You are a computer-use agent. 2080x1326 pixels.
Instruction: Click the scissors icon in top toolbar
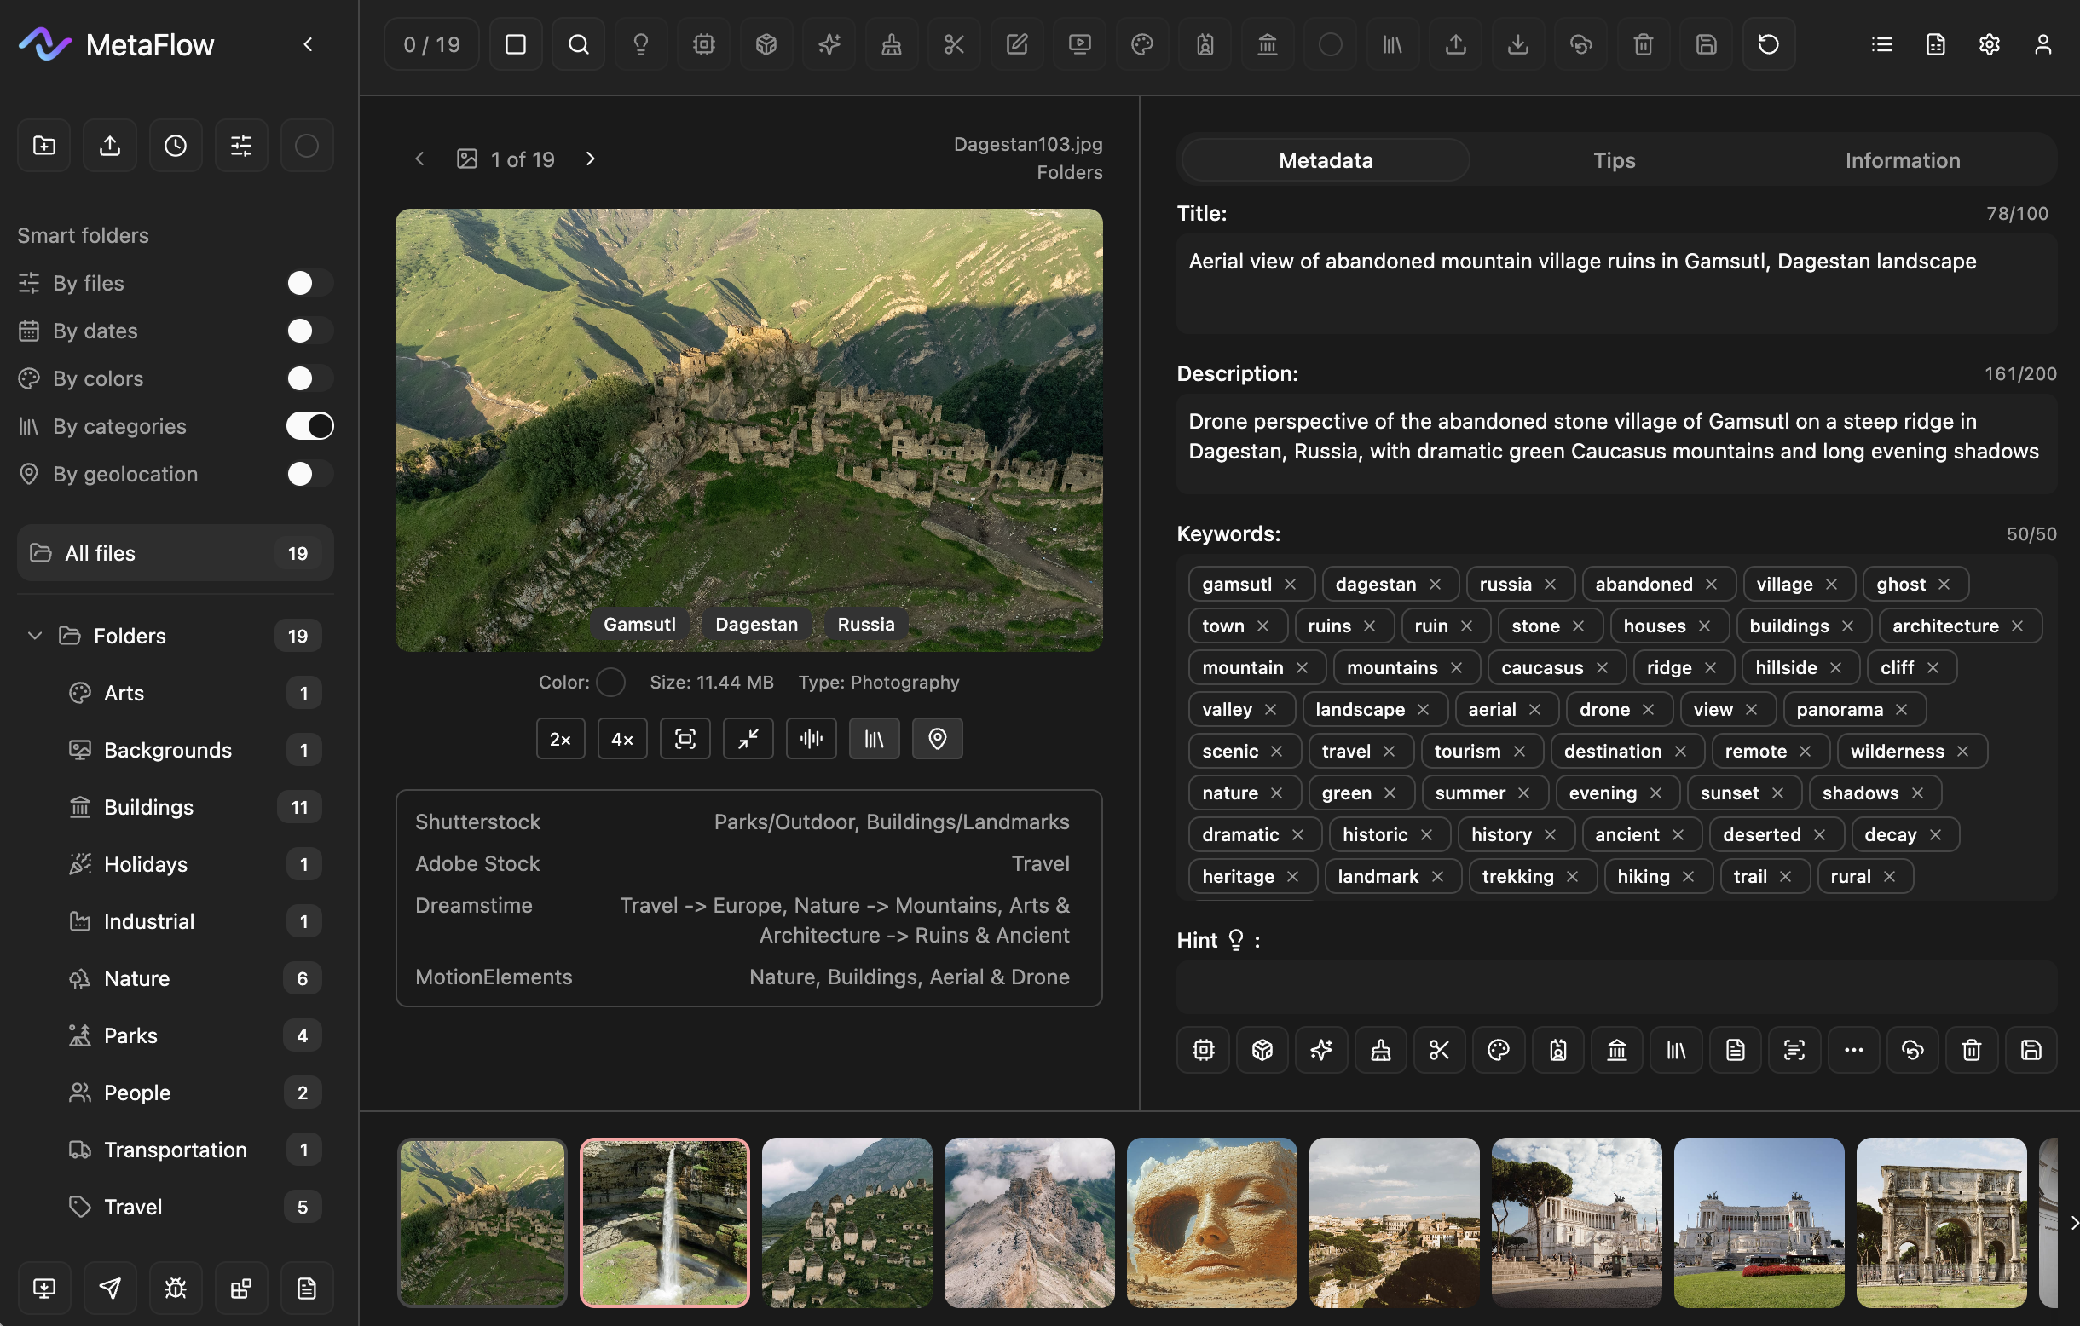(954, 44)
